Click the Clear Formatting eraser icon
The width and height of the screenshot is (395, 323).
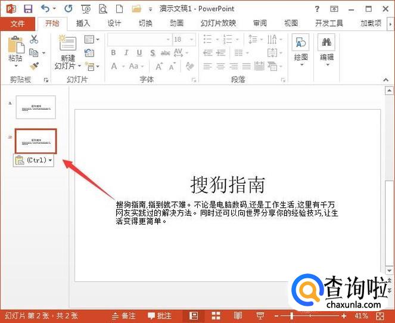[x=189, y=66]
